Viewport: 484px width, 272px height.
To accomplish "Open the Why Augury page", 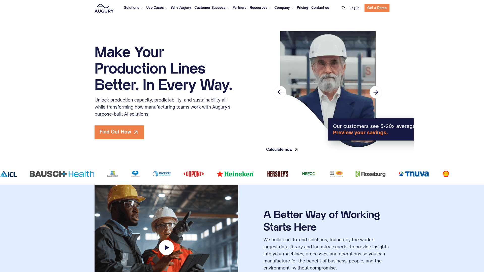I will pyautogui.click(x=181, y=8).
